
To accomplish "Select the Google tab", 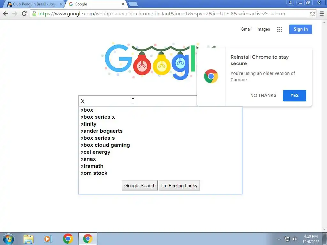I will point(96,4).
